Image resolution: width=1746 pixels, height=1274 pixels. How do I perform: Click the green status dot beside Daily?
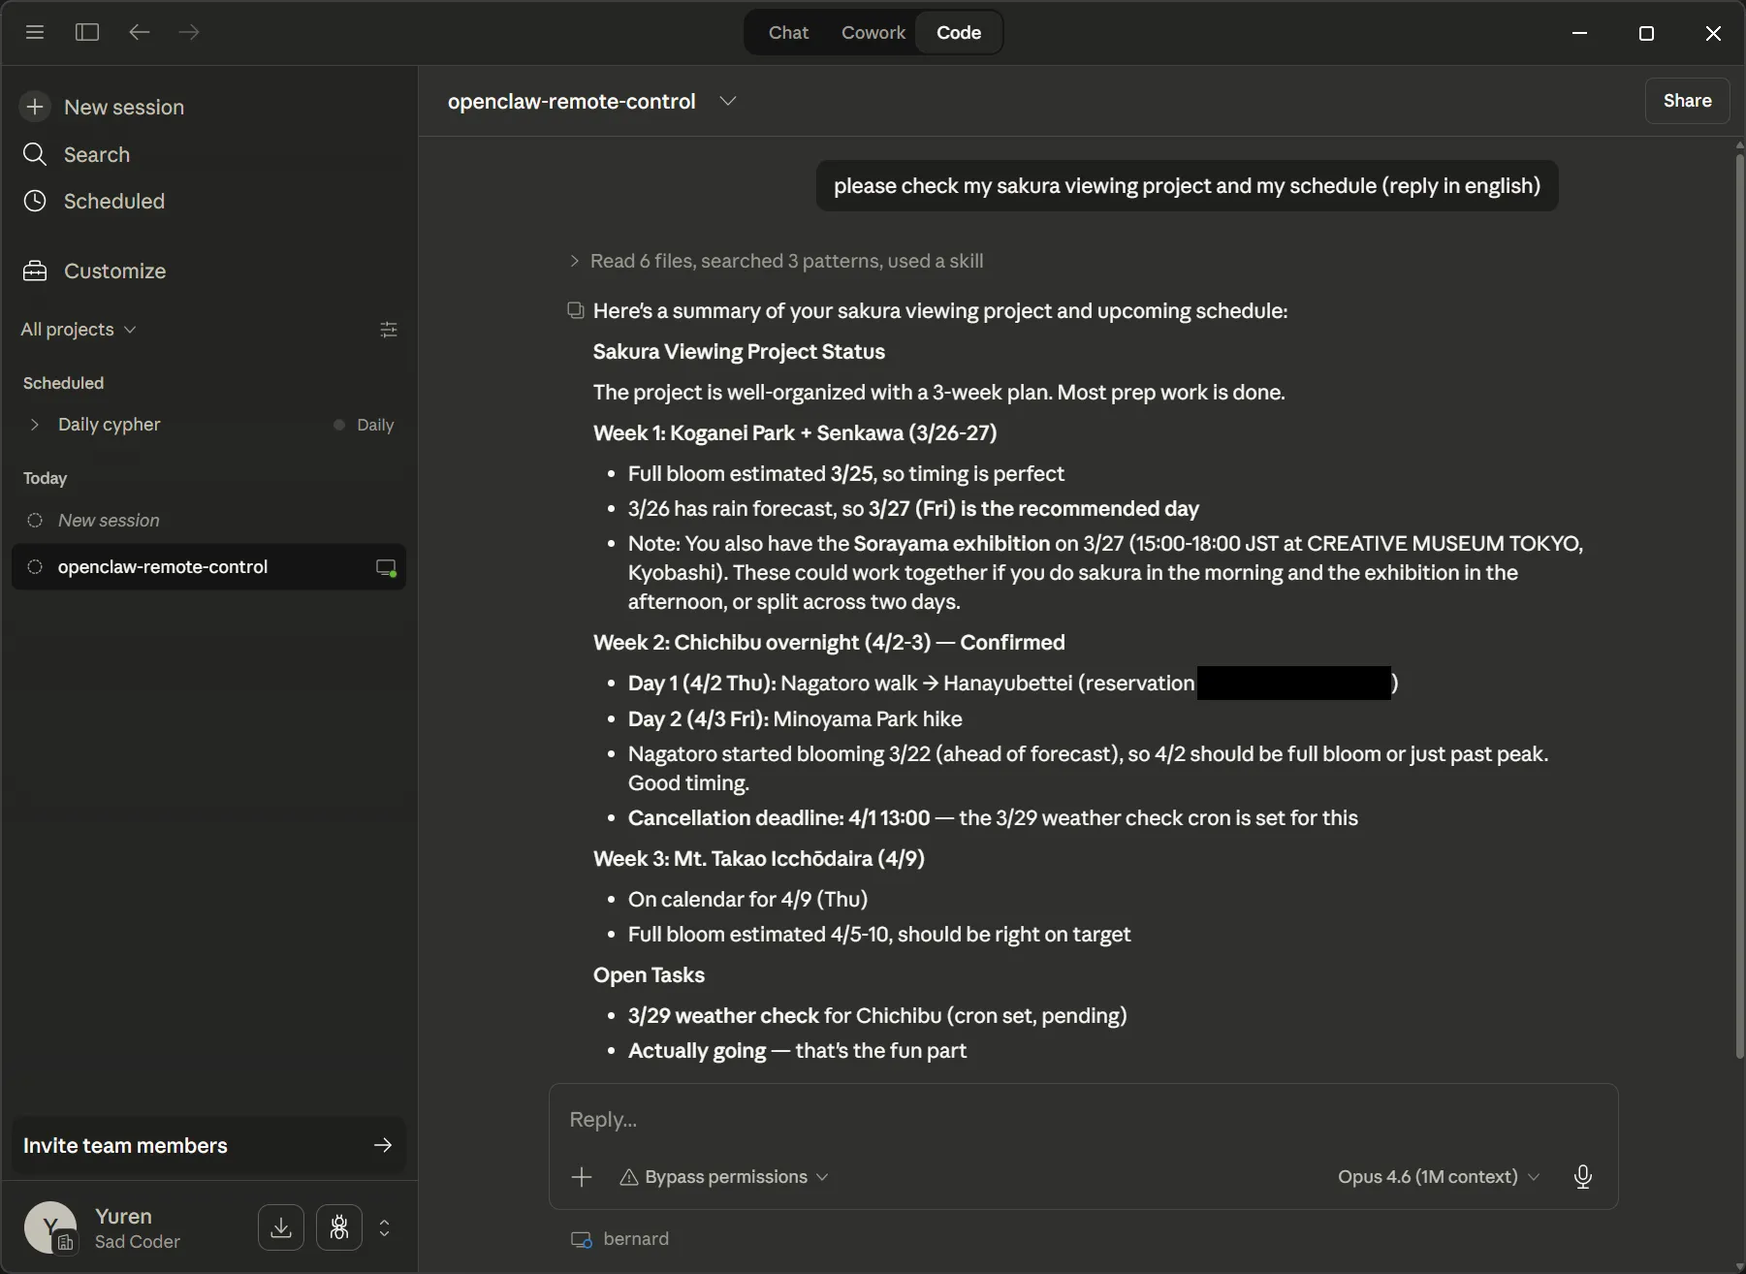[338, 425]
